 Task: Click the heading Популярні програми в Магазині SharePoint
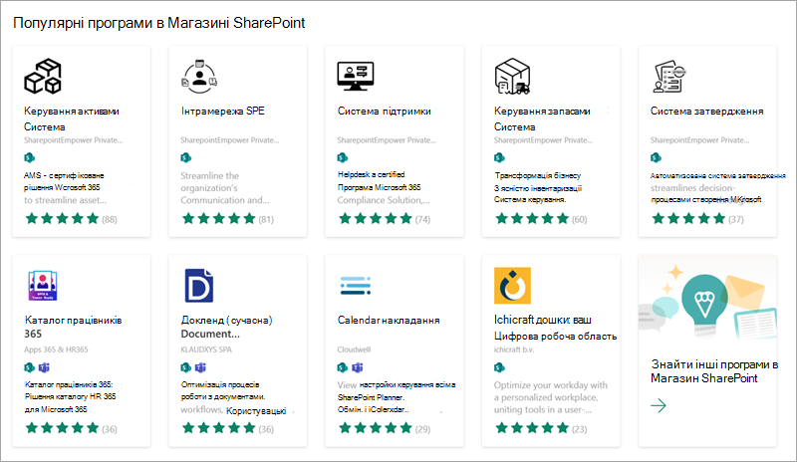158,23
